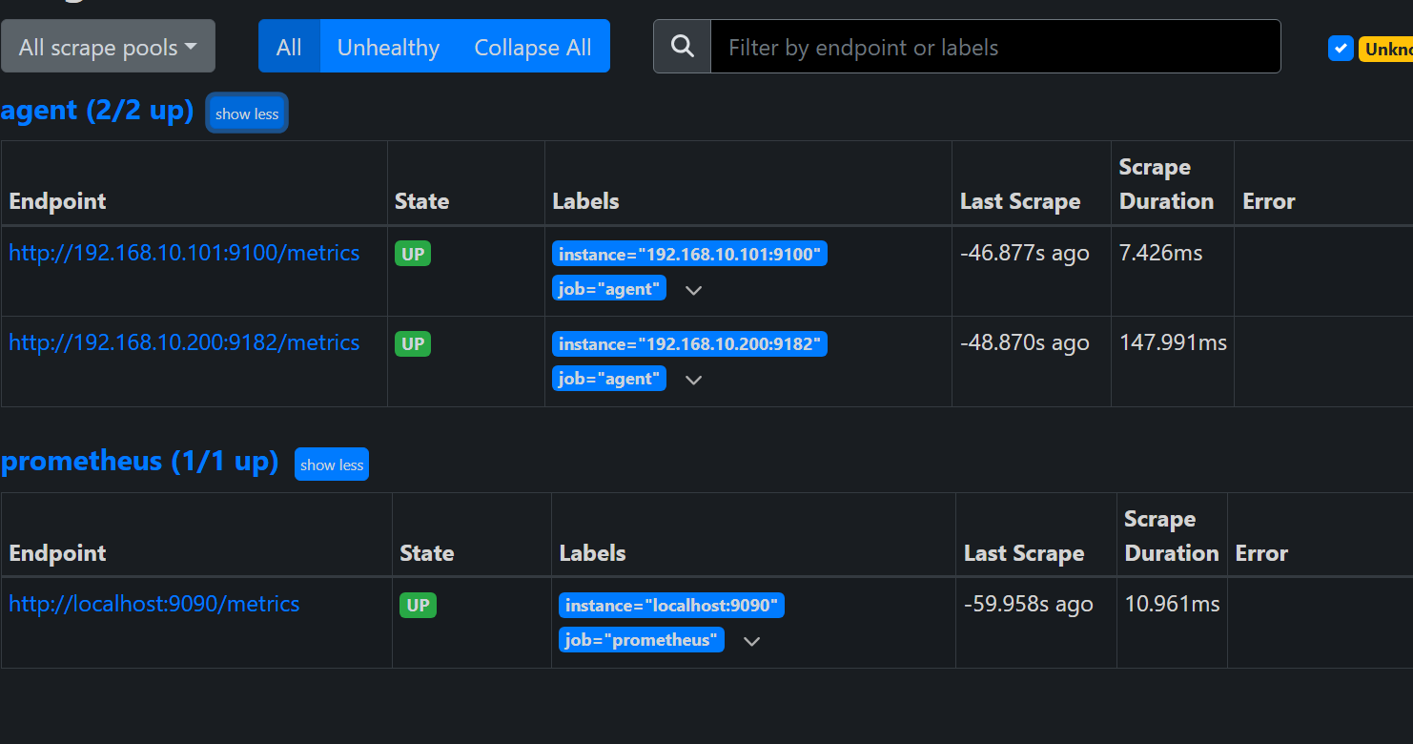Click show less for prometheus pool

tap(332, 465)
